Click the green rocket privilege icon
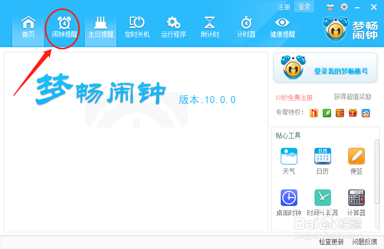 point(327,113)
